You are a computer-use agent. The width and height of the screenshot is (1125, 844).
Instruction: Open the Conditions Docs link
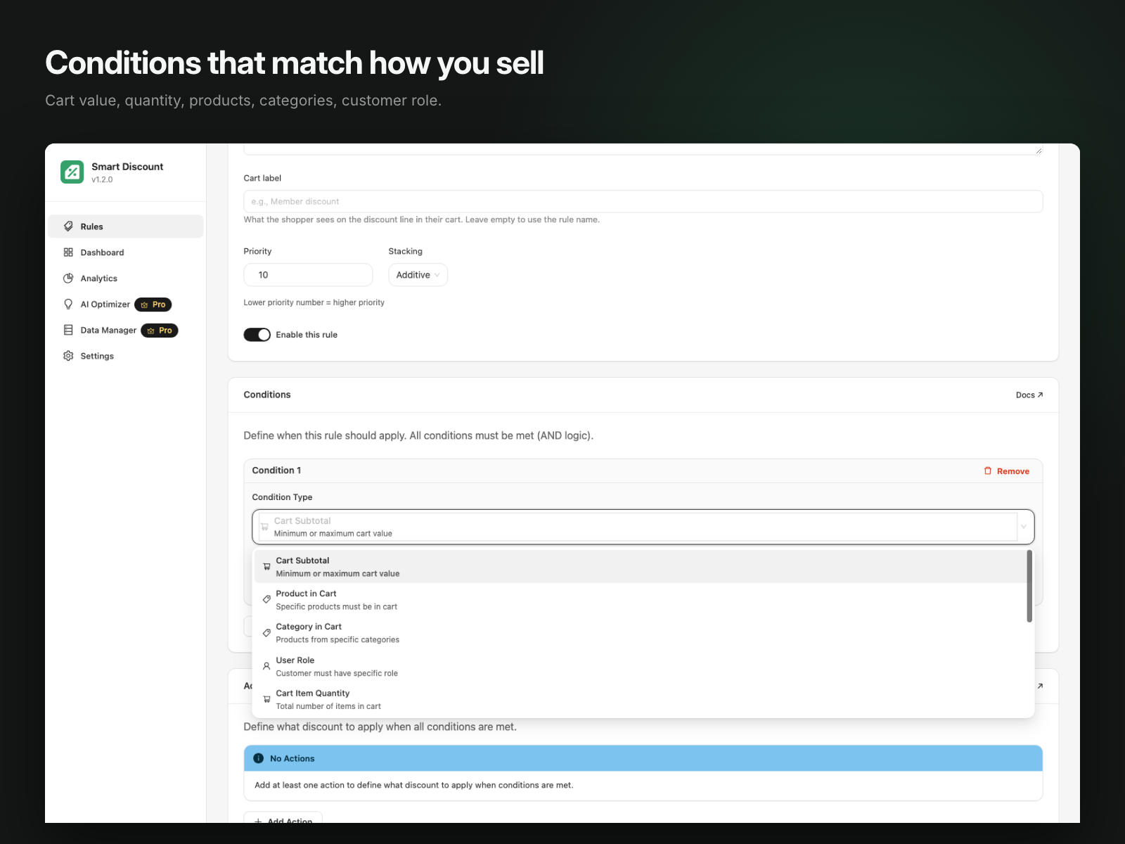pos(1029,395)
